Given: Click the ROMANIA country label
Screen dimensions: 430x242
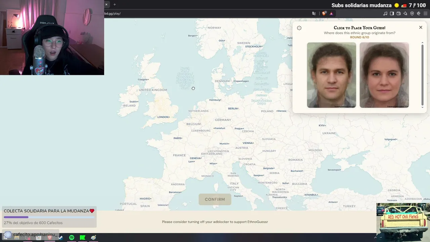Looking at the screenshot, I should (x=295, y=160).
